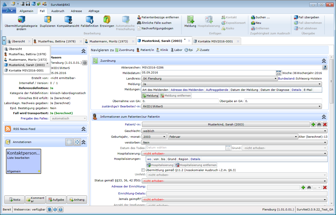Open the Landkreis dropdown
Image resolution: width=336 pixels, height=215 pixels.
209,79
